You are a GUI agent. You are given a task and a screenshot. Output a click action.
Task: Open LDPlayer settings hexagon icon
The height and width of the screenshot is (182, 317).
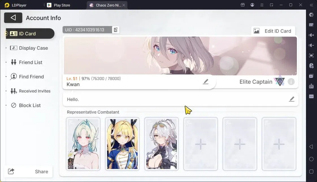coord(311,15)
